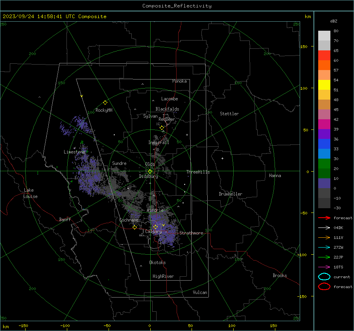Click the Okotoks town label
354x331 pixels.
point(157,263)
